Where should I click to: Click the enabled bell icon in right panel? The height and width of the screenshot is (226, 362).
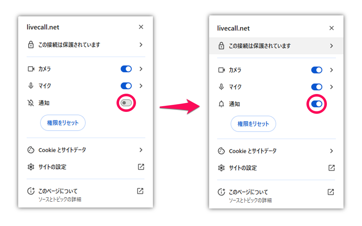pos(221,104)
